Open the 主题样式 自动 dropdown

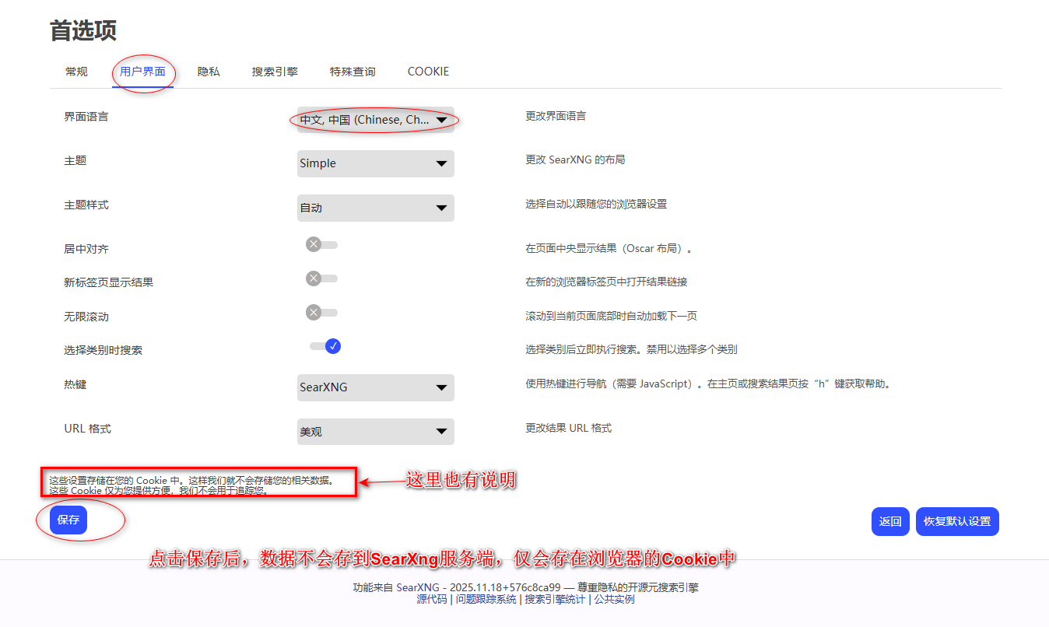(375, 208)
